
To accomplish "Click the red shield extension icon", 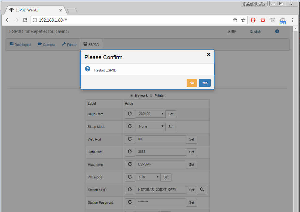I will (253, 20).
